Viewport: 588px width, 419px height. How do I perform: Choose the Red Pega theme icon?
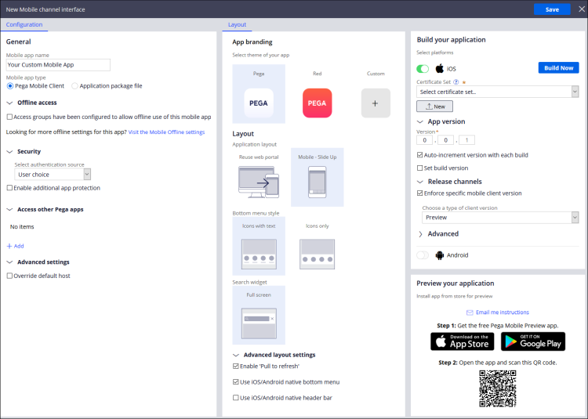tap(317, 103)
